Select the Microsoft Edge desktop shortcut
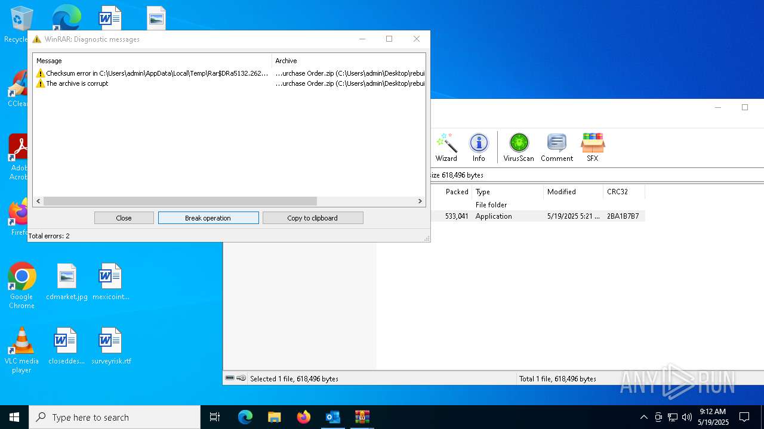The height and width of the screenshot is (429, 764). (67, 18)
